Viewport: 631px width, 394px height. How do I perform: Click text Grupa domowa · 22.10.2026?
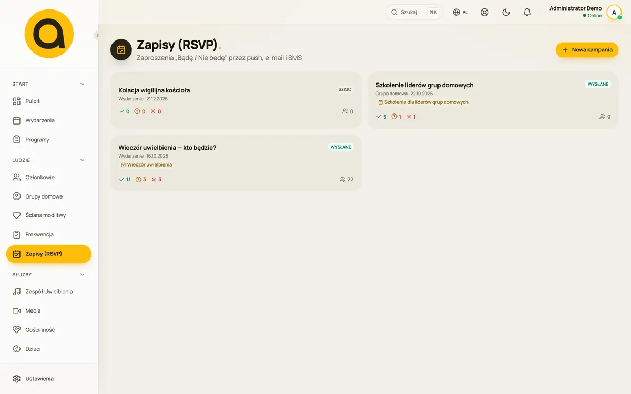click(404, 94)
